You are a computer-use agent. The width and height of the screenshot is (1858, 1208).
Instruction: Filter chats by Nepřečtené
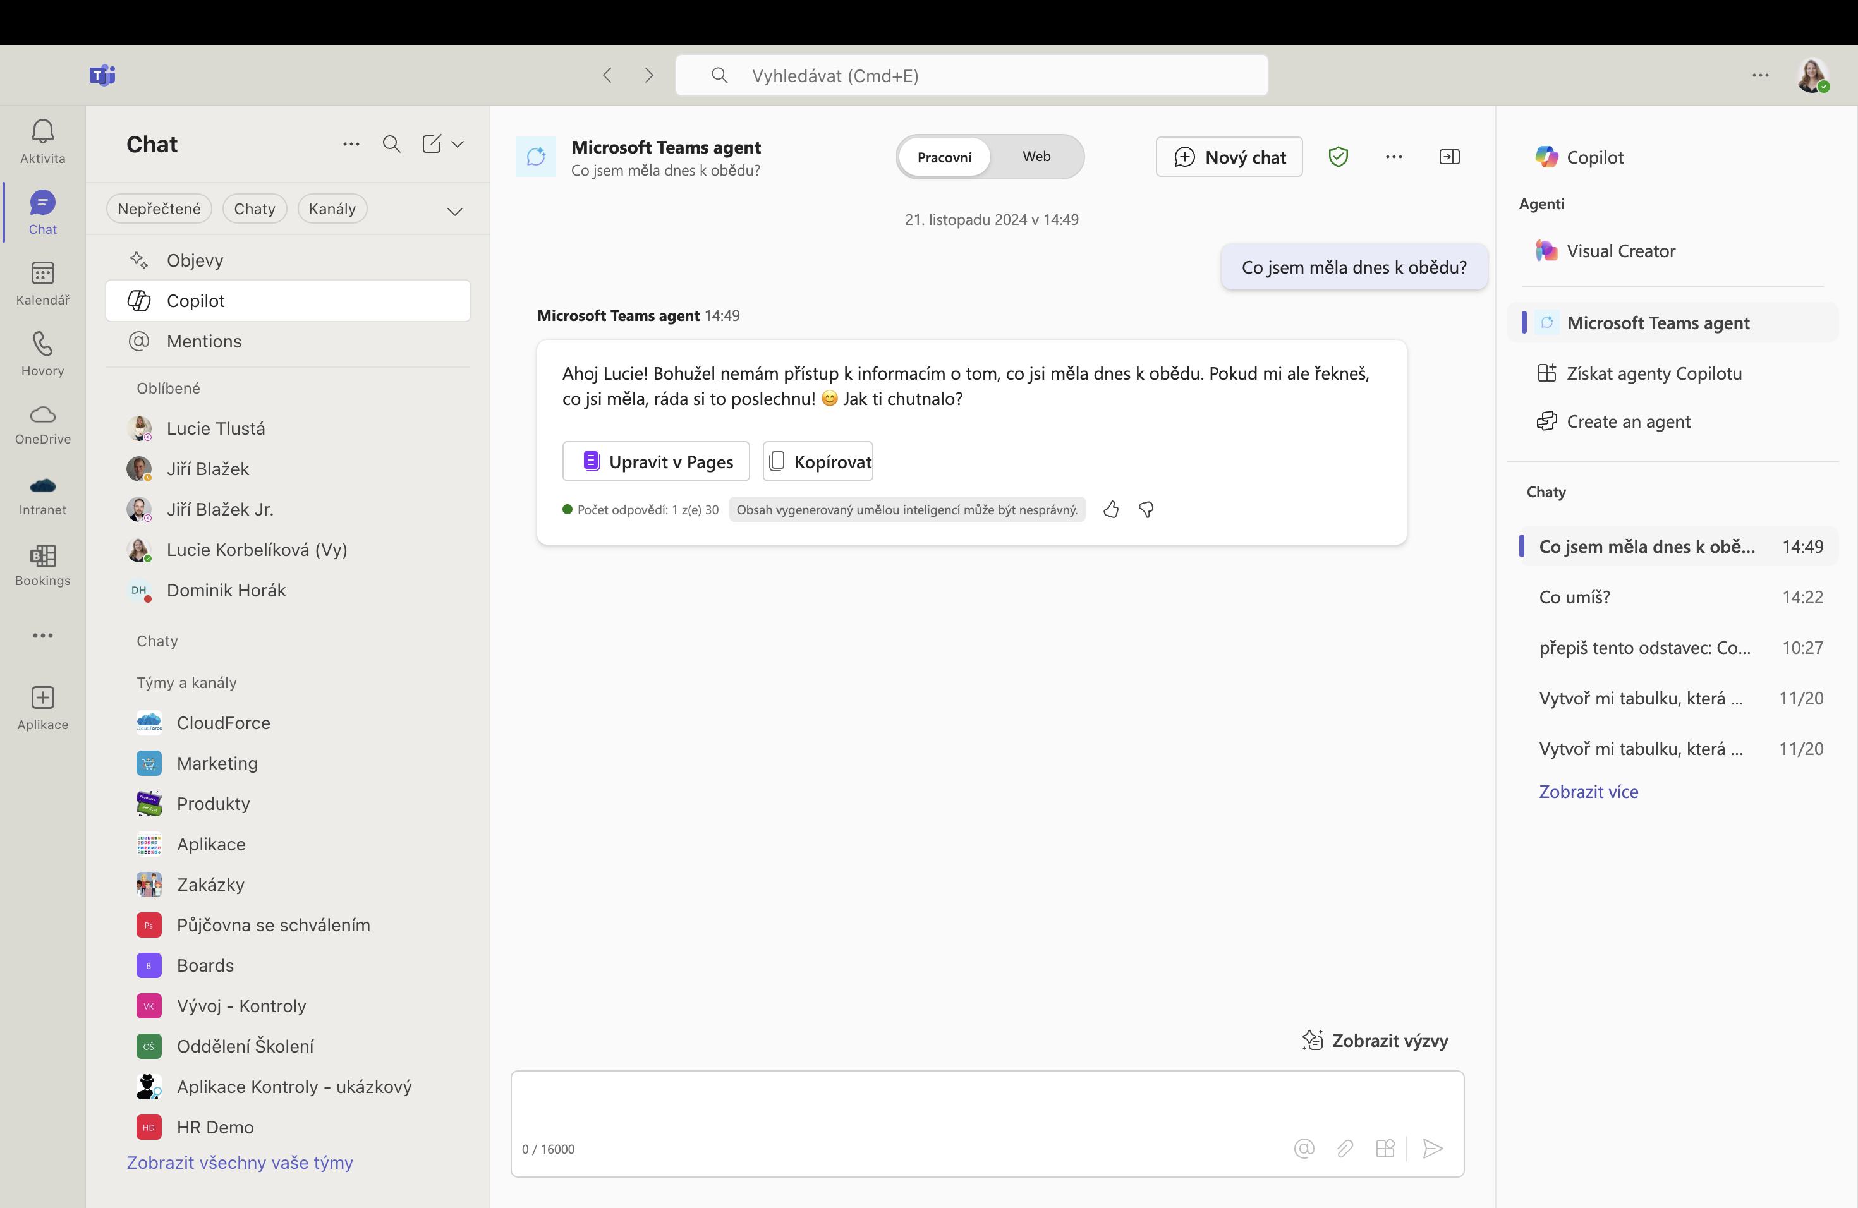pyautogui.click(x=159, y=208)
